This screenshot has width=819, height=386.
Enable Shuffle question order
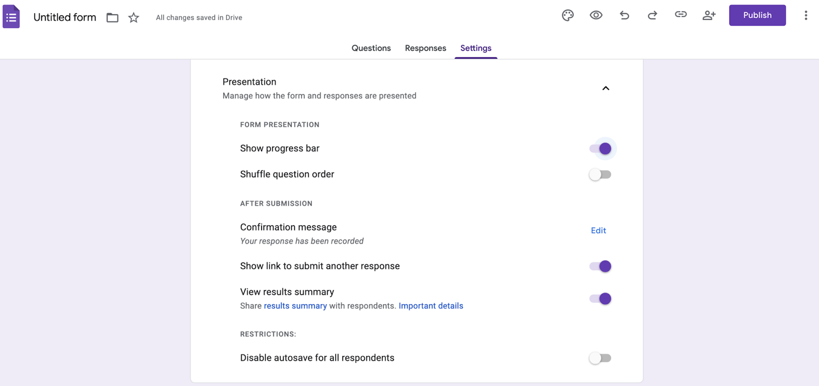pyautogui.click(x=600, y=175)
